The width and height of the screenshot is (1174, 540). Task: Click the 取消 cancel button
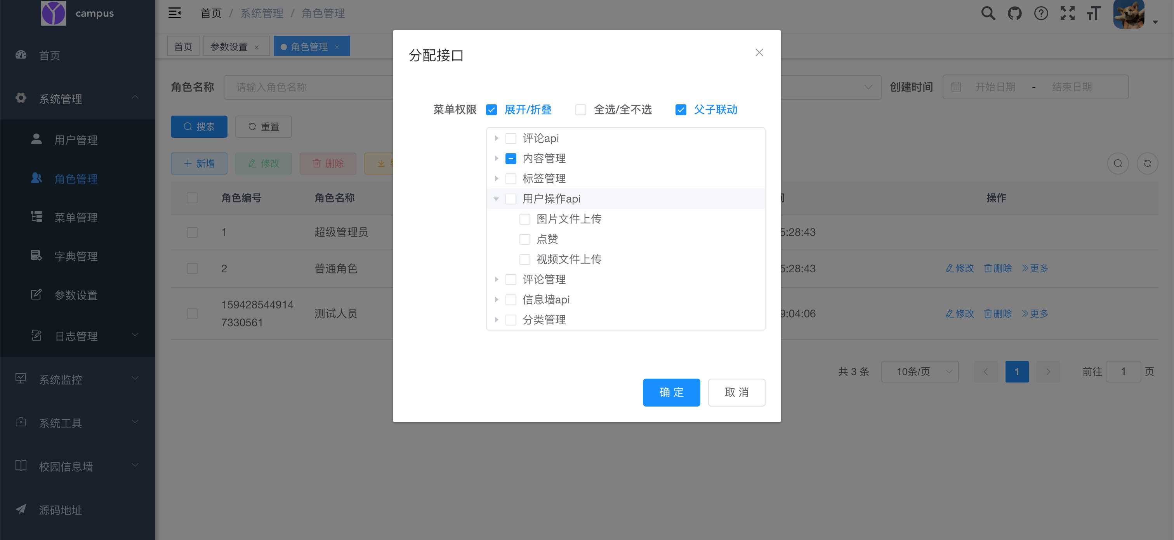(735, 392)
